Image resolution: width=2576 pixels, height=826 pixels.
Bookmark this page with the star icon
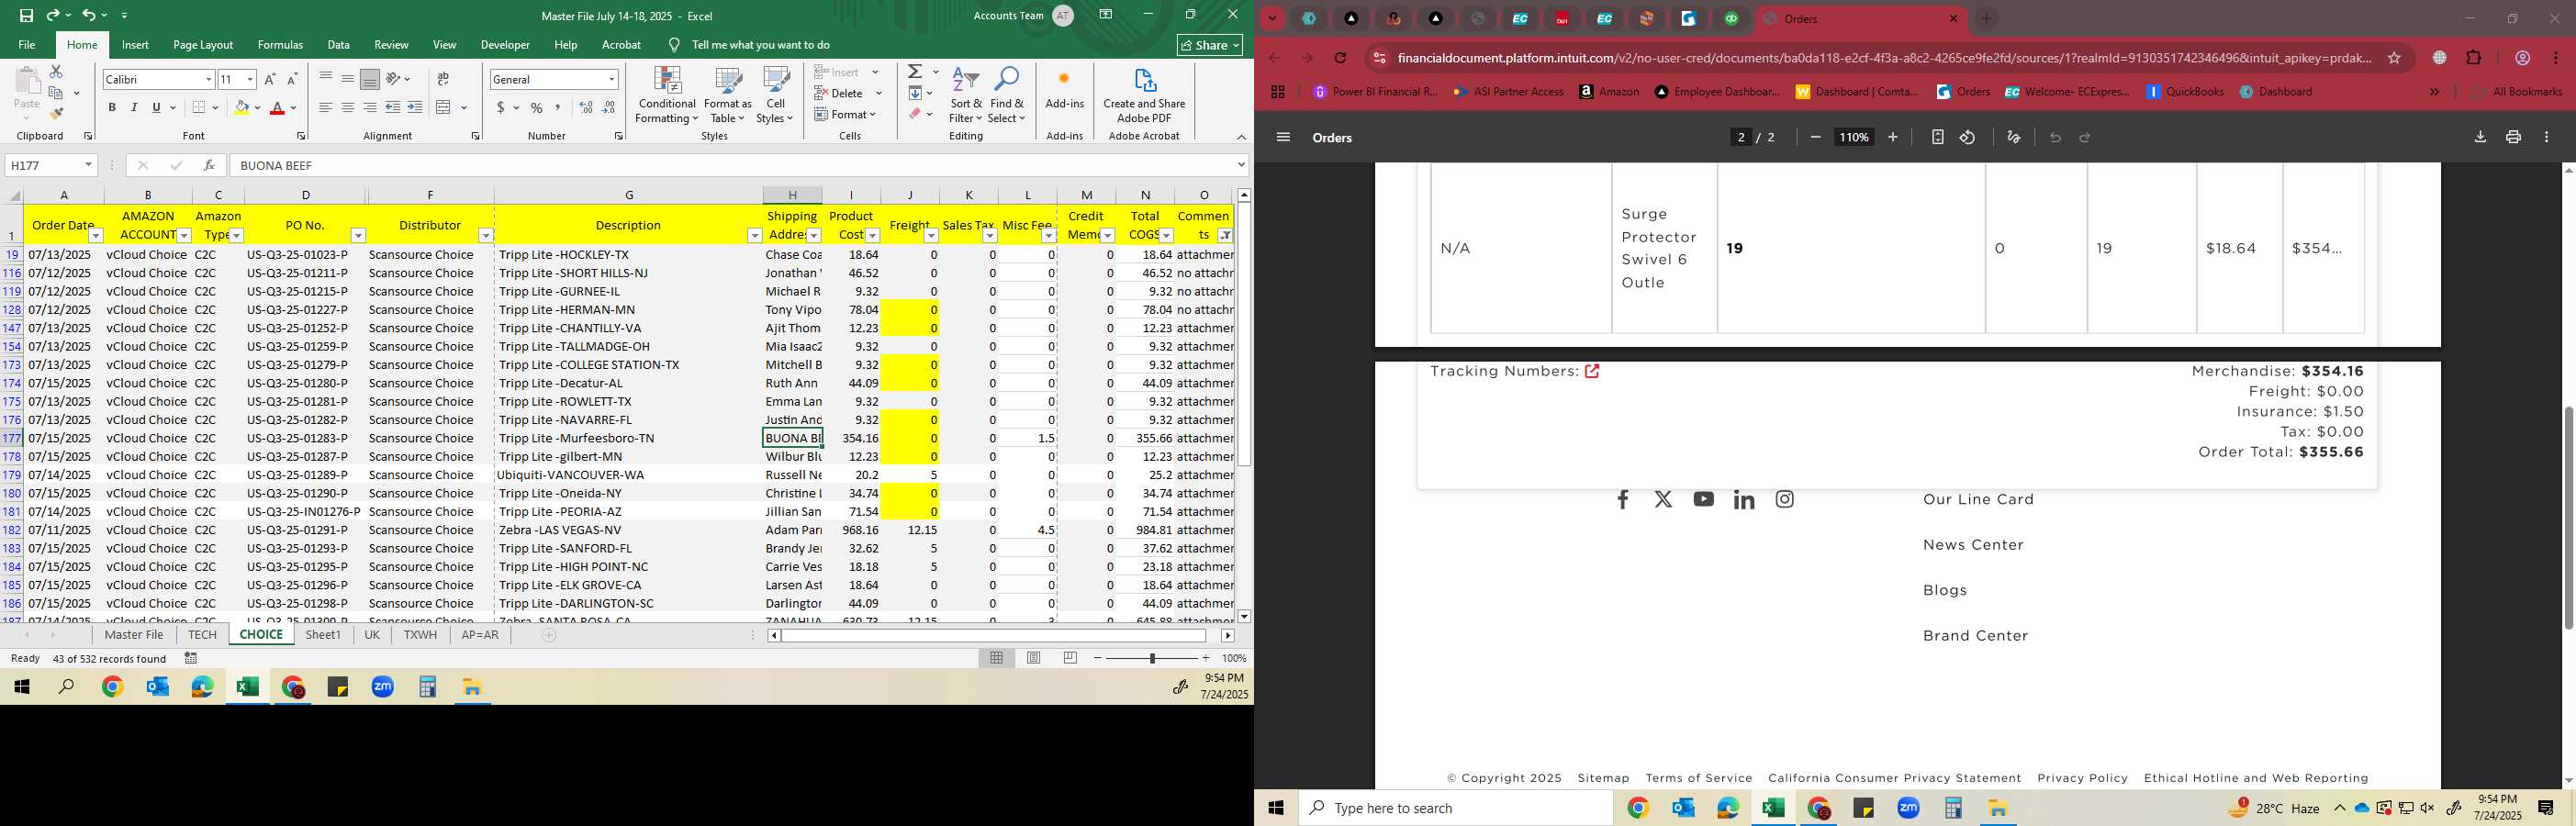click(2394, 58)
